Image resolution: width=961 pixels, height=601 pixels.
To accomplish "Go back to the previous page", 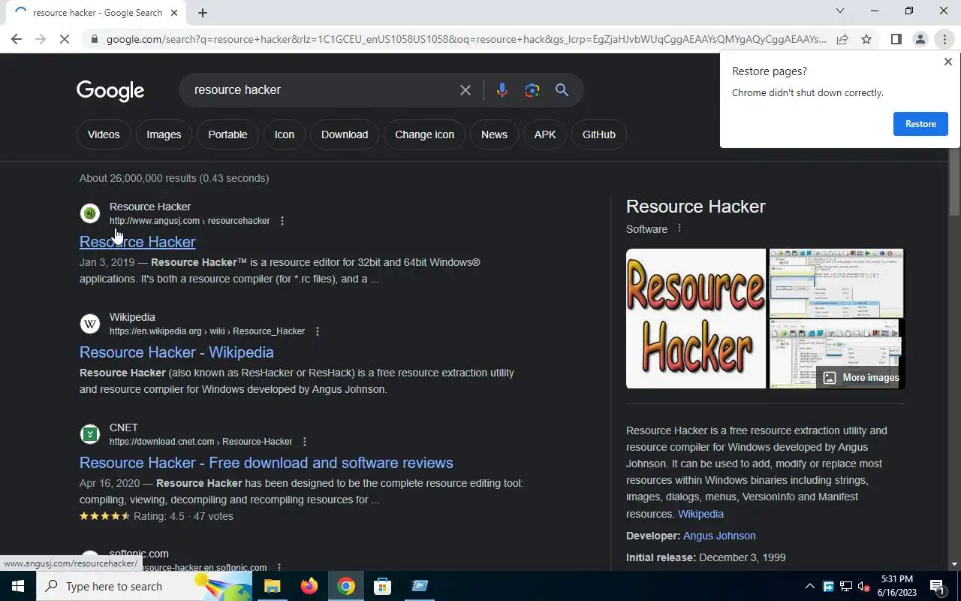I will pos(17,39).
